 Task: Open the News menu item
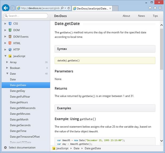click(x=141, y=16)
